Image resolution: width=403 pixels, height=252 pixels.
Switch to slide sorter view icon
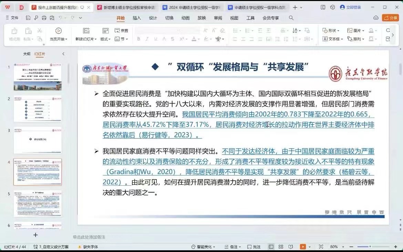tap(281, 247)
